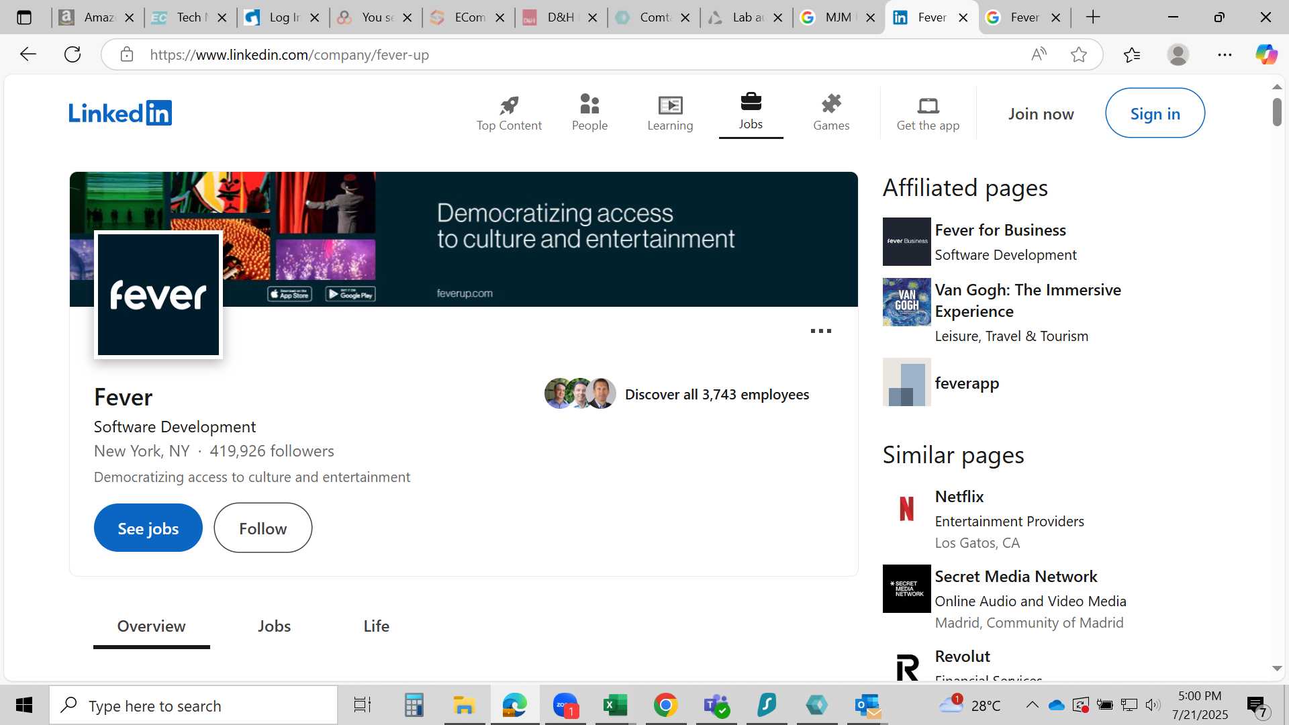Launch the Copilot icon in Edge
Image resolution: width=1289 pixels, height=725 pixels.
(1266, 54)
